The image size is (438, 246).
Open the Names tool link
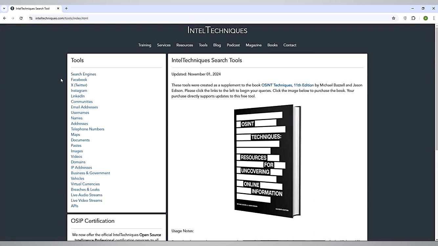(x=77, y=118)
